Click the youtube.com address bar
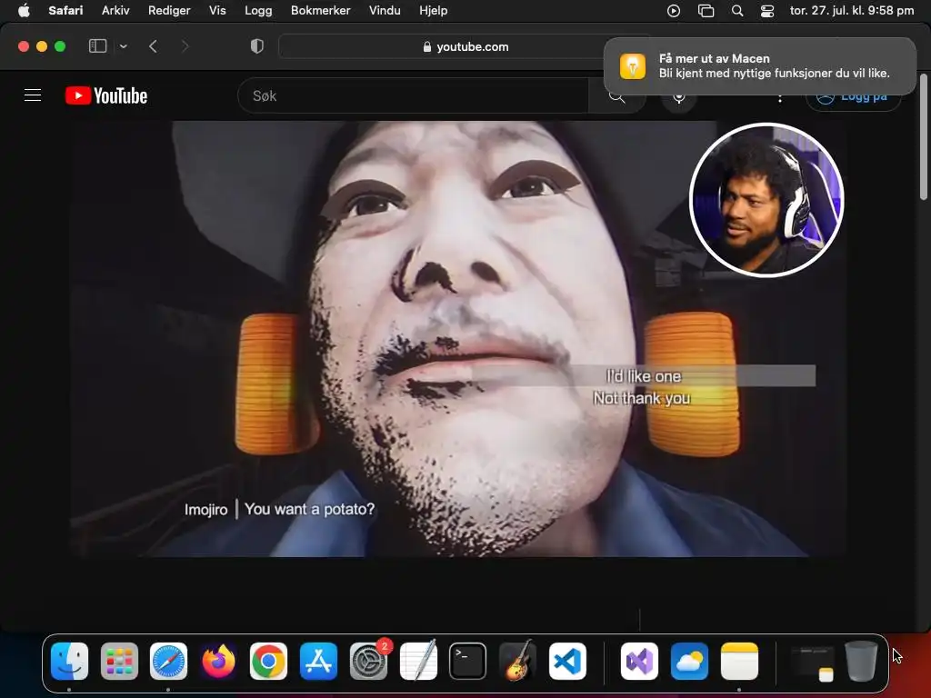The height and width of the screenshot is (698, 931). point(466,46)
